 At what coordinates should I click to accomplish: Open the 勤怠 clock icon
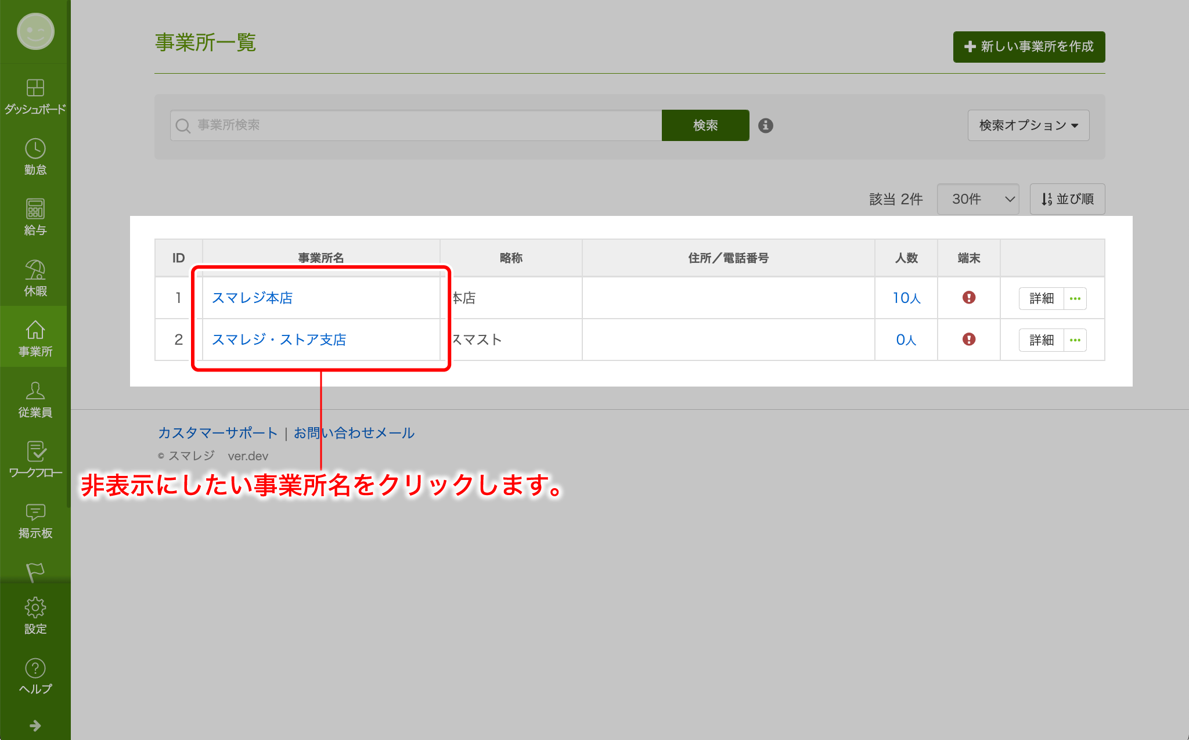pyautogui.click(x=35, y=149)
